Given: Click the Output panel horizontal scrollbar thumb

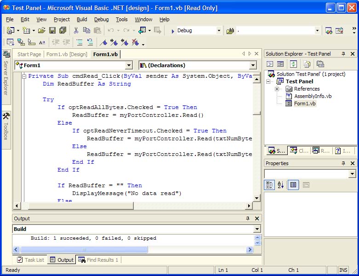Looking at the screenshot, I should tap(84, 250).
